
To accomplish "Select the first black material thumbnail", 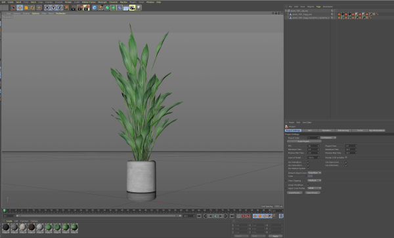I will 6,228.
